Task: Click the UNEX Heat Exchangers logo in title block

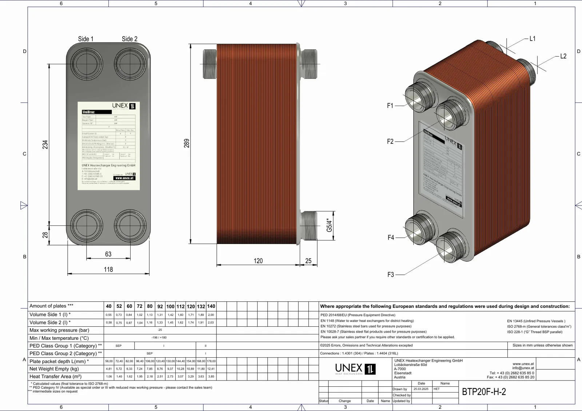Action: (355, 369)
